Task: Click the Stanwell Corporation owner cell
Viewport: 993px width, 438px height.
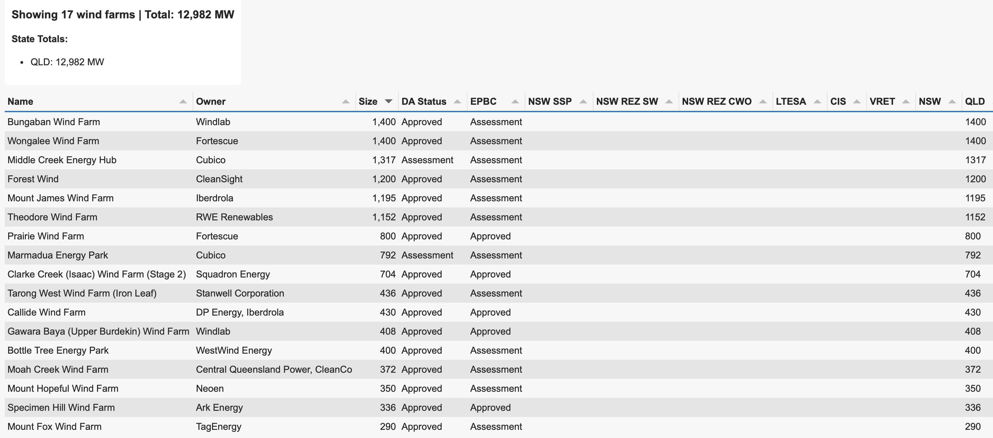Action: [240, 293]
